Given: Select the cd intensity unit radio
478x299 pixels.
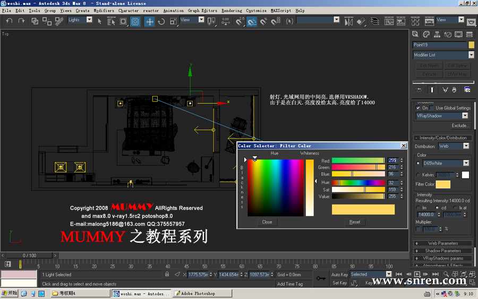Looking at the screenshot, I should tap(437, 208).
